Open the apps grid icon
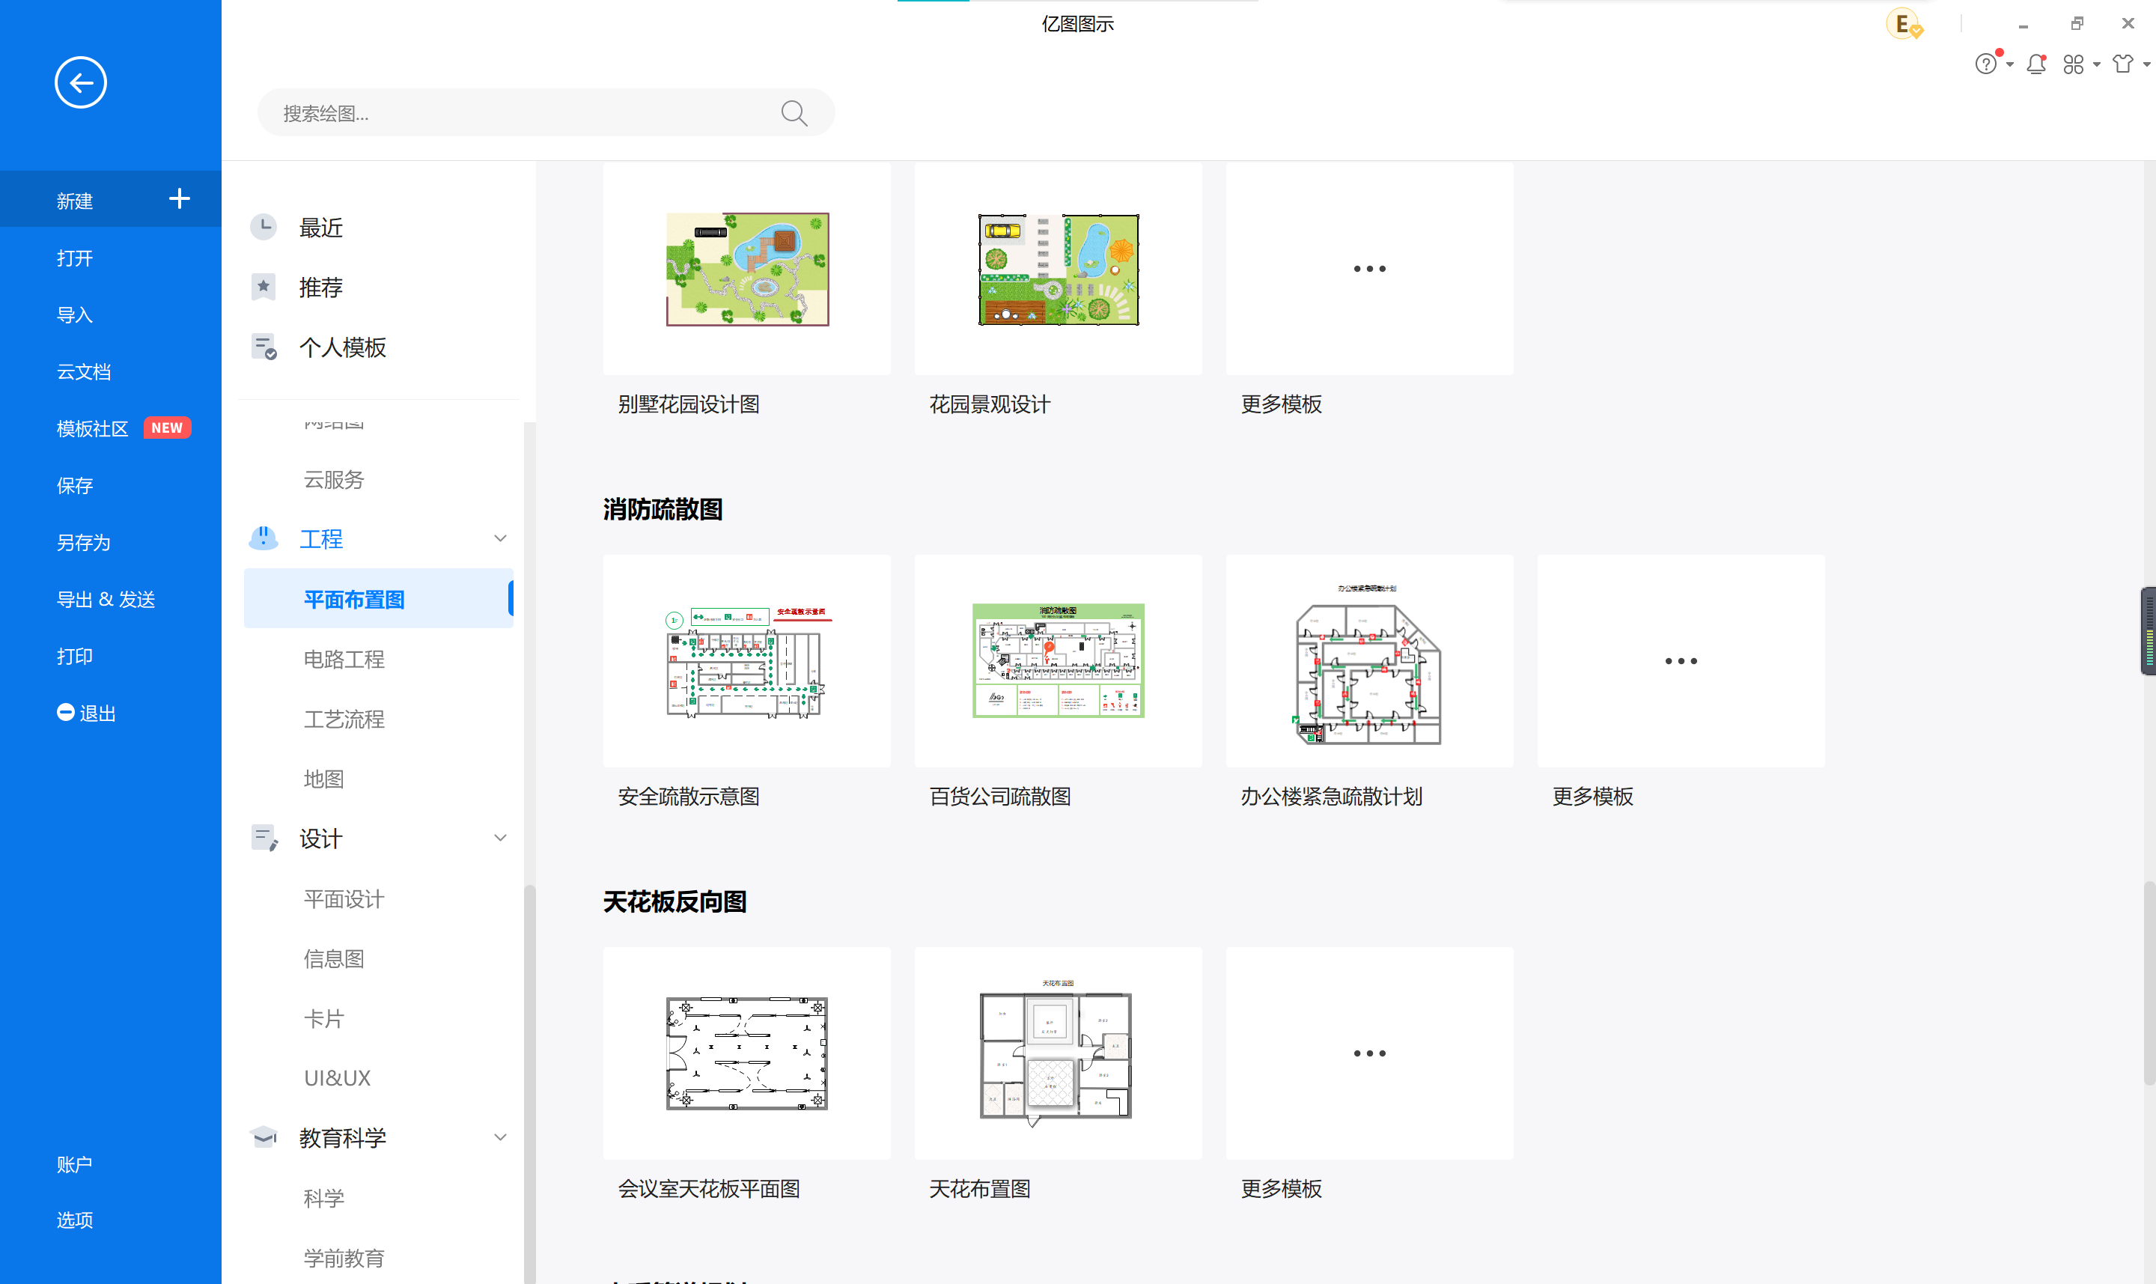The height and width of the screenshot is (1284, 2156). (2073, 64)
